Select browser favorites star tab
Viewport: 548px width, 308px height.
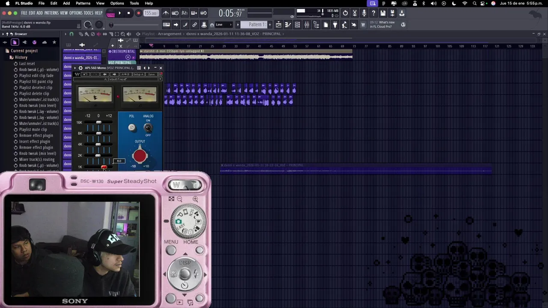(54, 42)
